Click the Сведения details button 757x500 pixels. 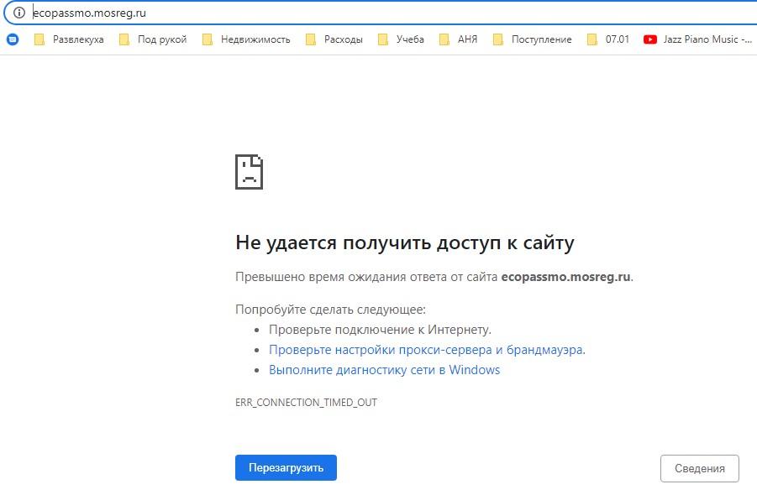pyautogui.click(x=699, y=469)
